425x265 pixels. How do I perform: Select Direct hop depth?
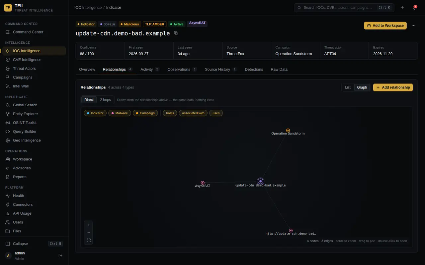[x=89, y=100]
